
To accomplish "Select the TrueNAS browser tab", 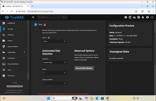I will point(15,6).
